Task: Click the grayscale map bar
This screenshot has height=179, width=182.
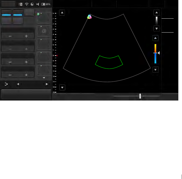Action: click(157, 20)
